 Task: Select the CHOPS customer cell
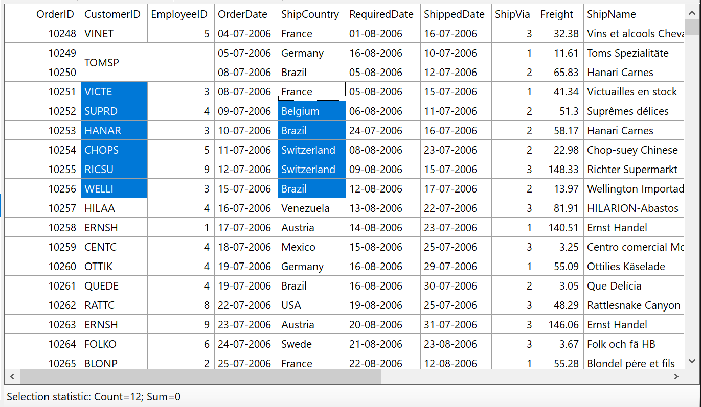click(114, 150)
